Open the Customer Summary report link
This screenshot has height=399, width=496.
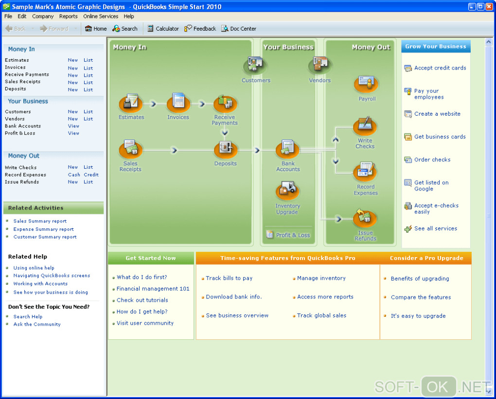pyautogui.click(x=45, y=237)
